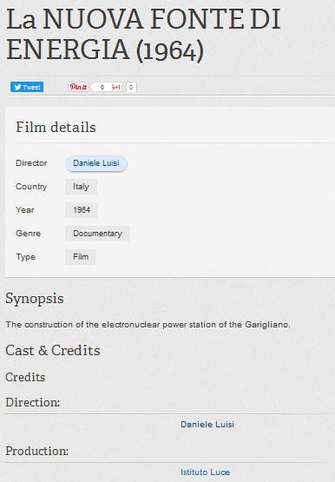
Task: Click the Film details heading
Action: click(x=56, y=127)
